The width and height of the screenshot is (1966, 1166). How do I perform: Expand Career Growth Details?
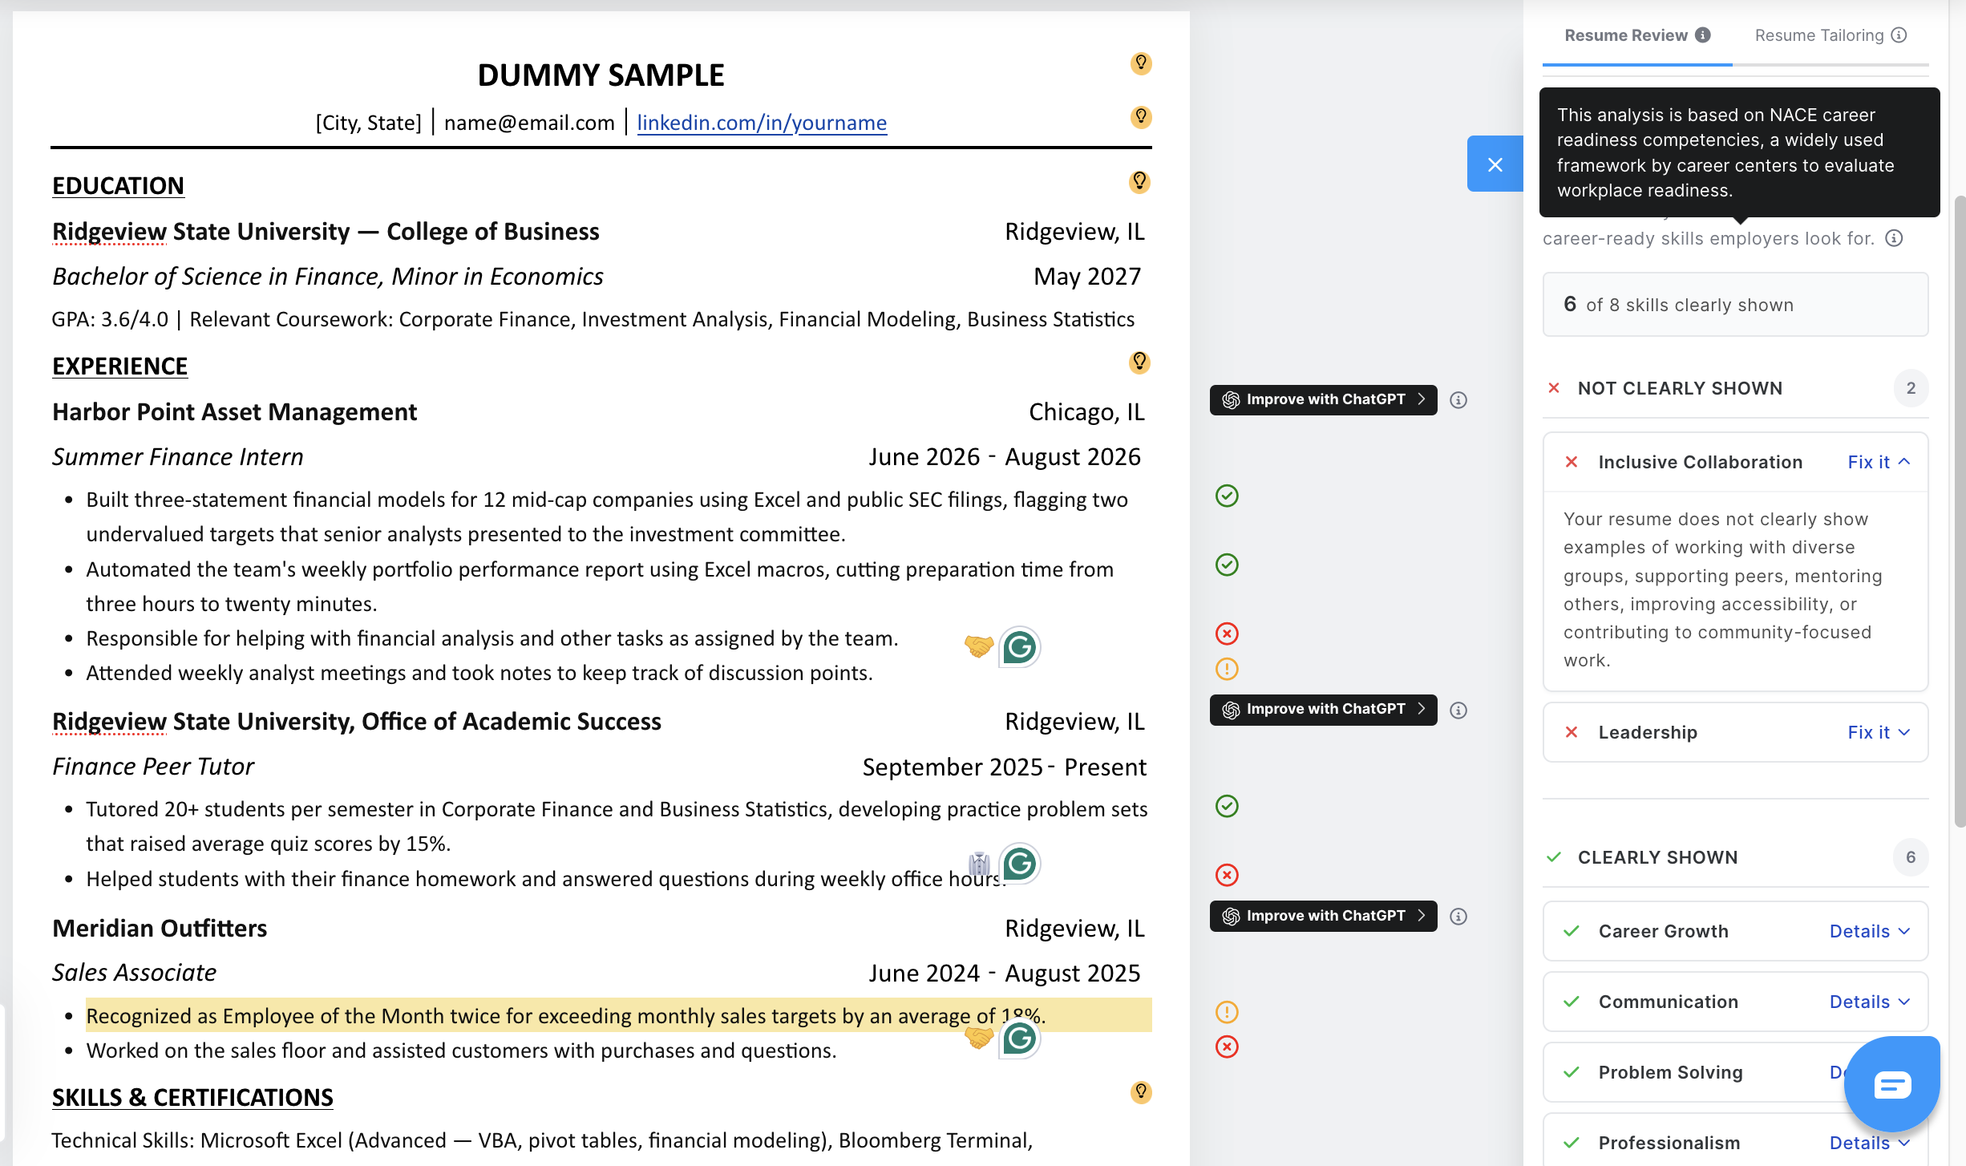click(1870, 932)
